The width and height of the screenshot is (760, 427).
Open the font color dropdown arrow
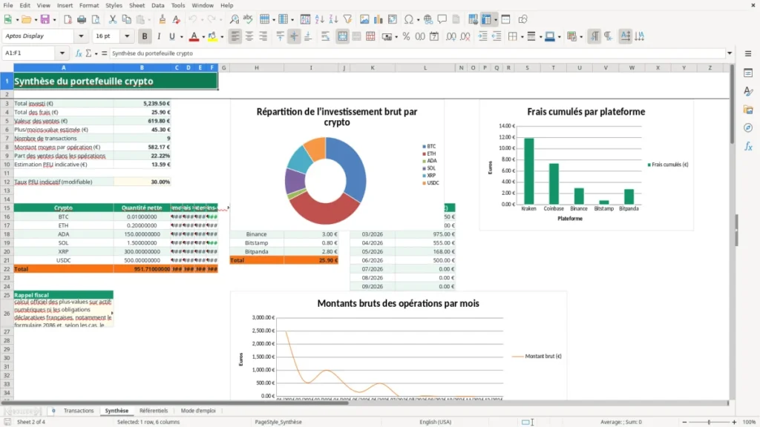tap(203, 37)
